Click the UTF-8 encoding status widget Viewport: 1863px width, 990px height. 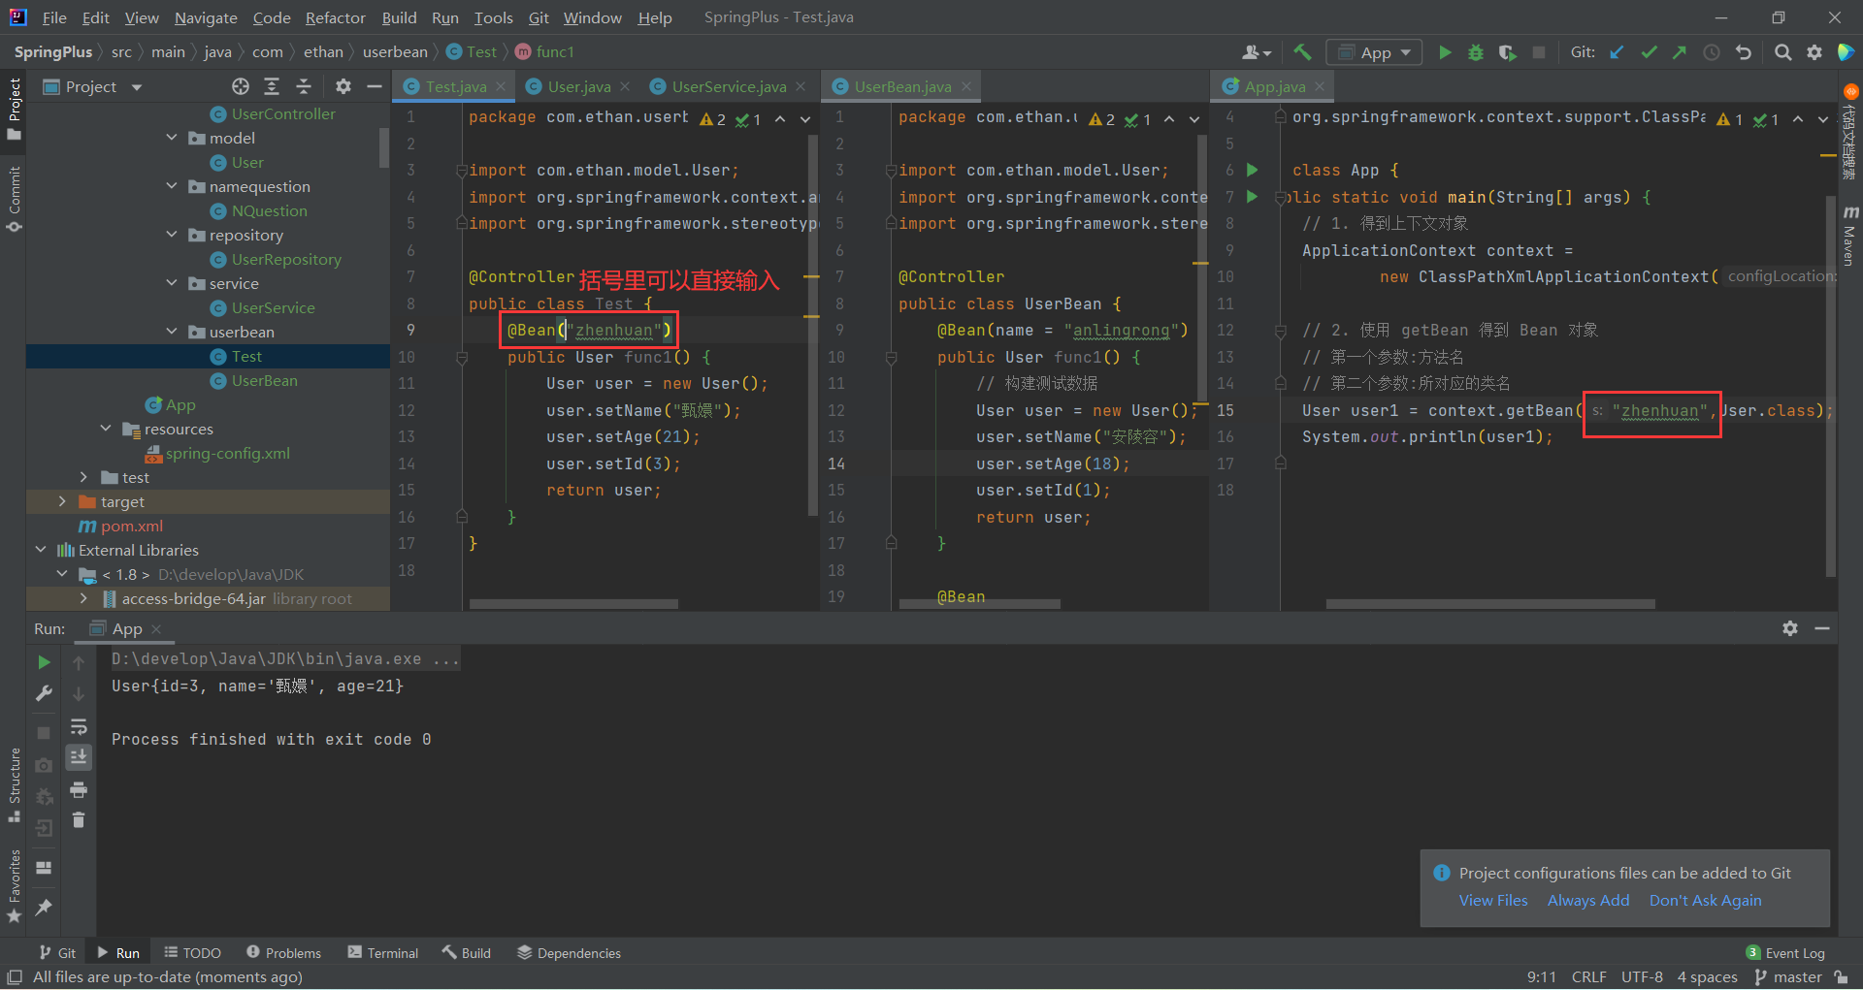pos(1642,976)
